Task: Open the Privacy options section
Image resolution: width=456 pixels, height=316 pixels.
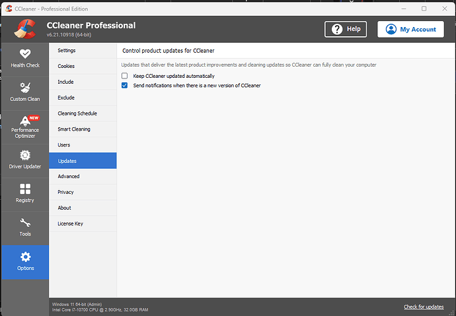Action: [66, 192]
